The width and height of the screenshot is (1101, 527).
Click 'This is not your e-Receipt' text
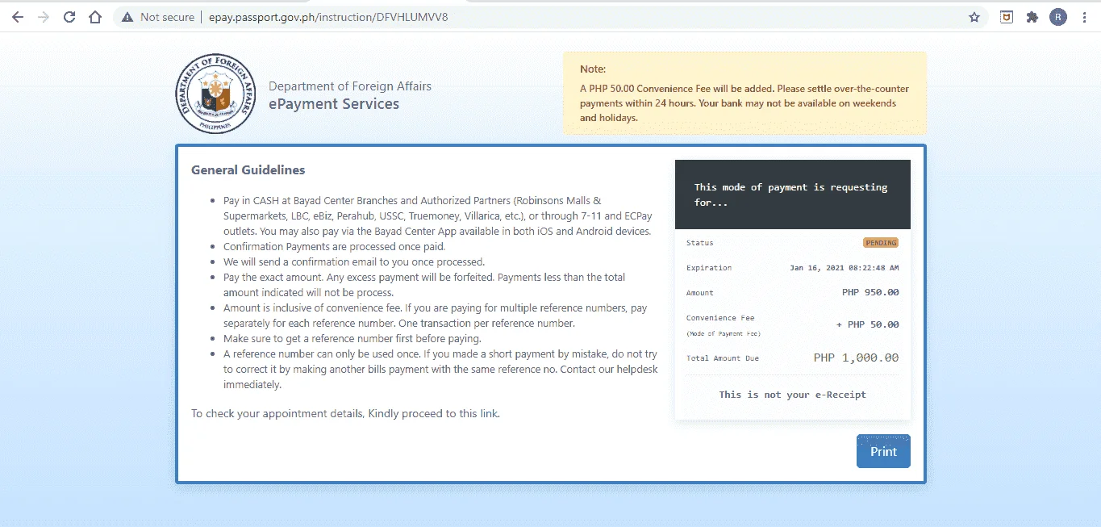793,395
